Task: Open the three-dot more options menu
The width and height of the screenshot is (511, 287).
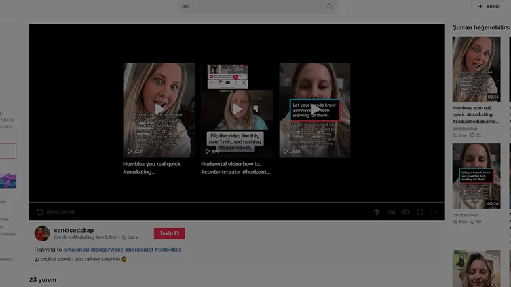Action: pos(434,212)
